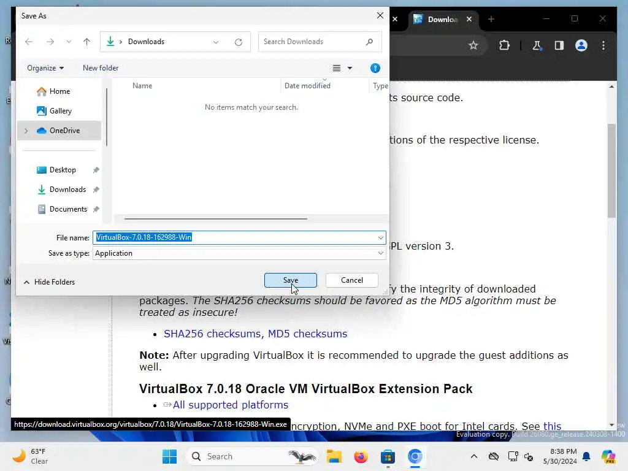This screenshot has height=471, width=628.
Task: Open the Organize menu
Action: pos(45,68)
